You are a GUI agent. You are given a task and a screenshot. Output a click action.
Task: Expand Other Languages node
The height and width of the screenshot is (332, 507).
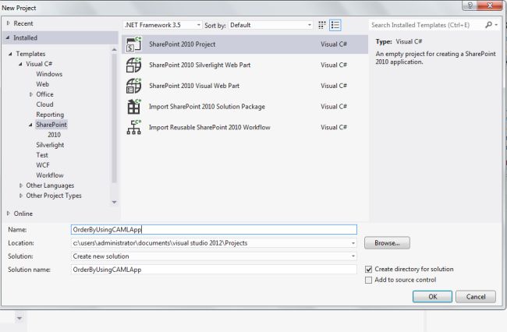pyautogui.click(x=21, y=185)
